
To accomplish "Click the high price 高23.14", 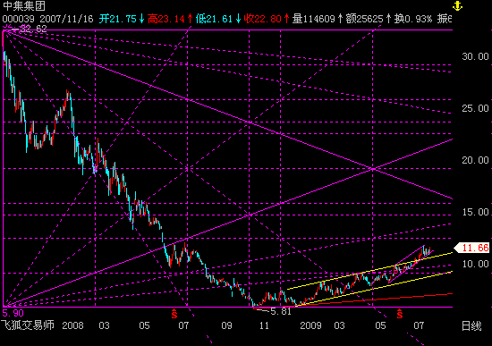I will [166, 19].
